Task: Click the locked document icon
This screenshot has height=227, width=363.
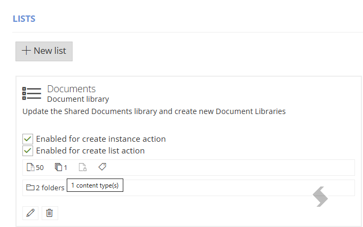Action: coord(83,167)
